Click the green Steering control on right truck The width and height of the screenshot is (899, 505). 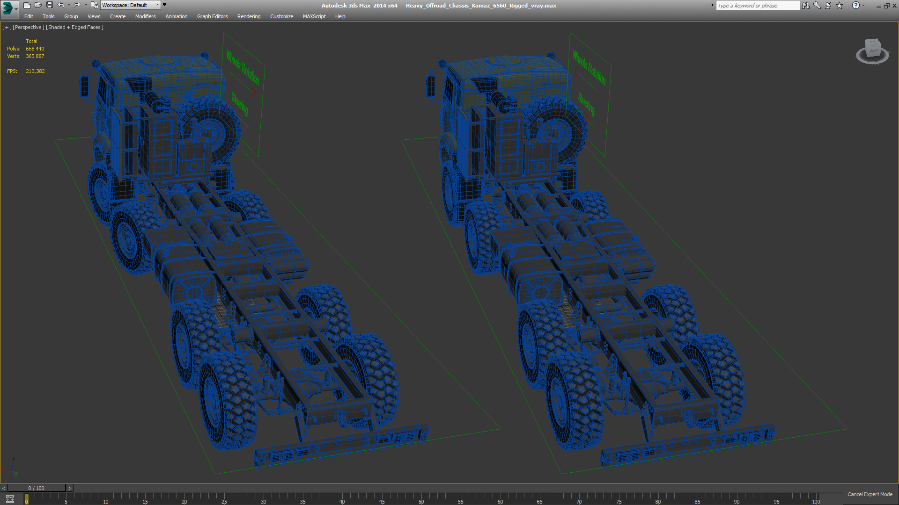pyautogui.click(x=586, y=104)
